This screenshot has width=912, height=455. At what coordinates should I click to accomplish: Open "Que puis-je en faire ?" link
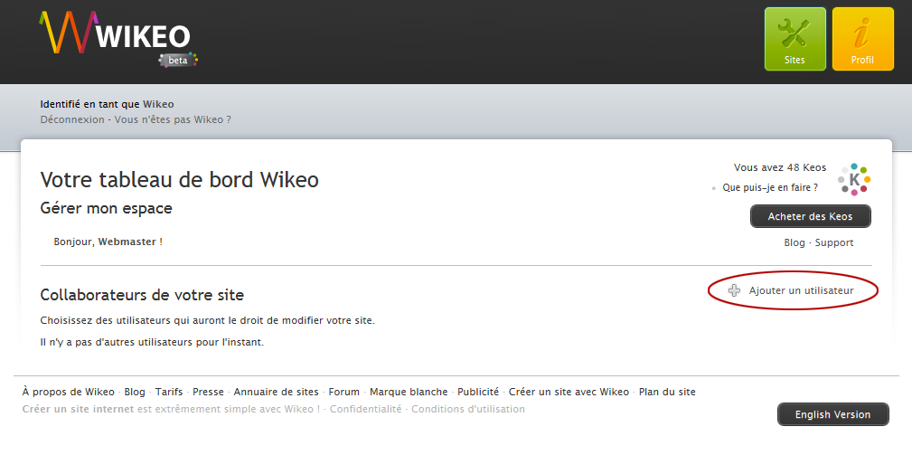click(770, 188)
